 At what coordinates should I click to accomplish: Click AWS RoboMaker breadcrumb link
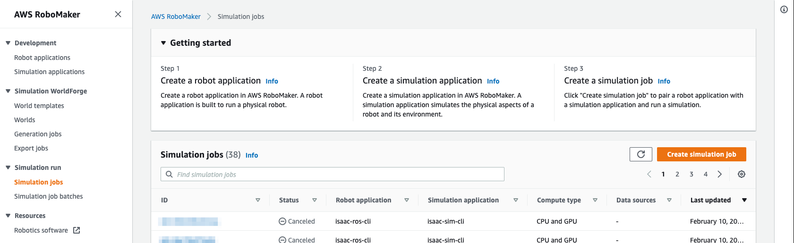[176, 17]
